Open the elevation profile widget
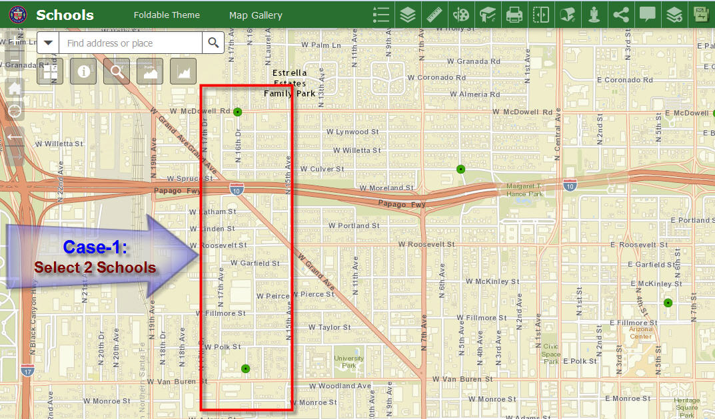The width and height of the screenshot is (715, 419). tap(149, 71)
